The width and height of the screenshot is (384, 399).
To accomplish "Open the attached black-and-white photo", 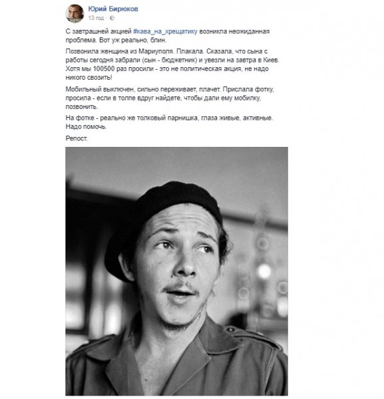I will (x=177, y=271).
